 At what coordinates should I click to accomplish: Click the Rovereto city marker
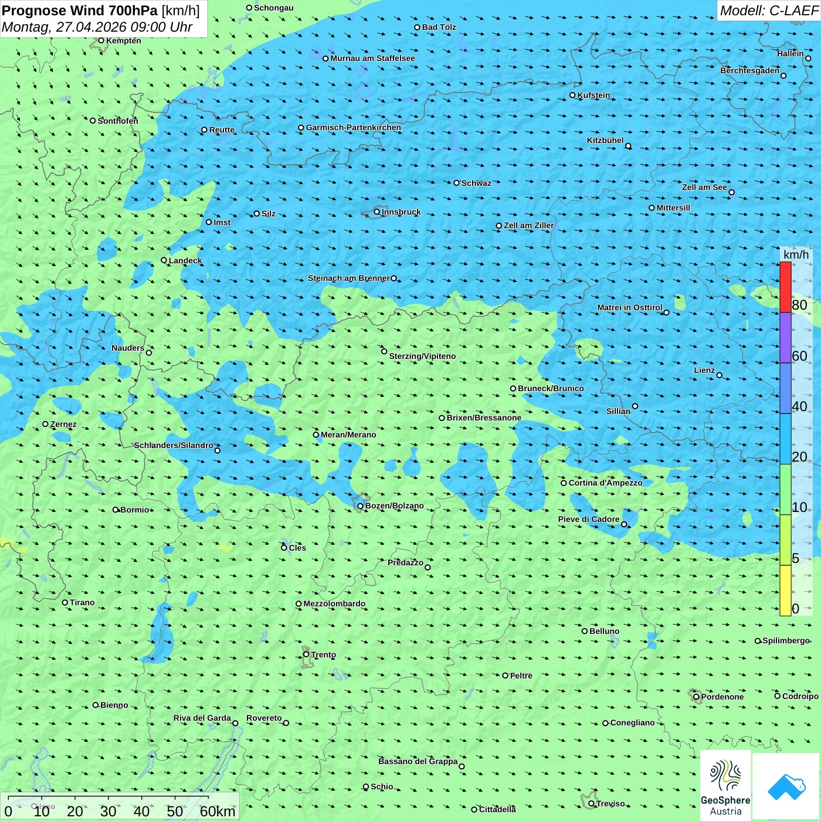(286, 722)
